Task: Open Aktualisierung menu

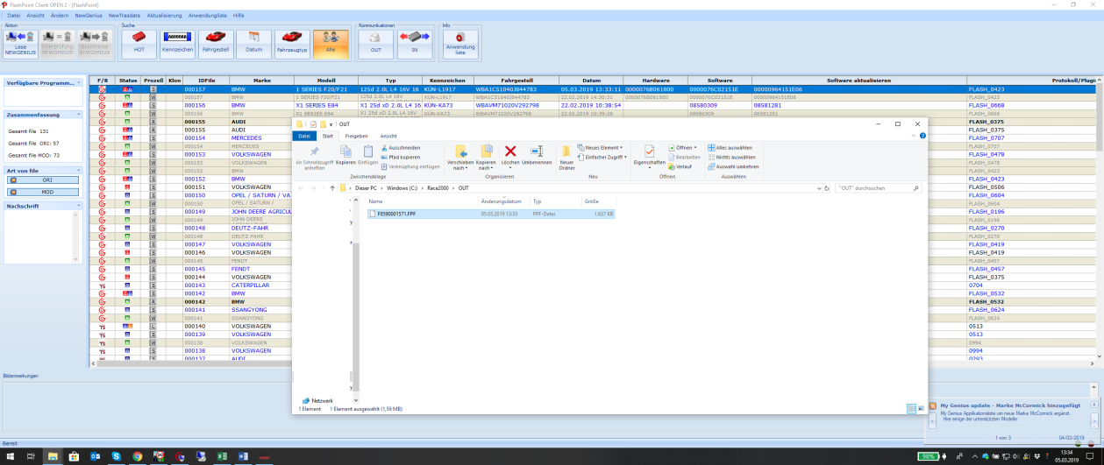Action: pos(165,16)
